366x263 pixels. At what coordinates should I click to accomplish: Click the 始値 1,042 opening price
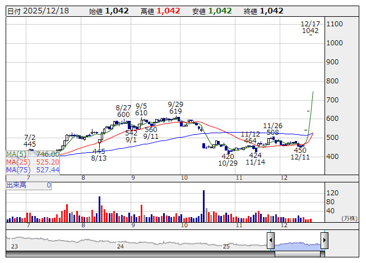(x=109, y=11)
